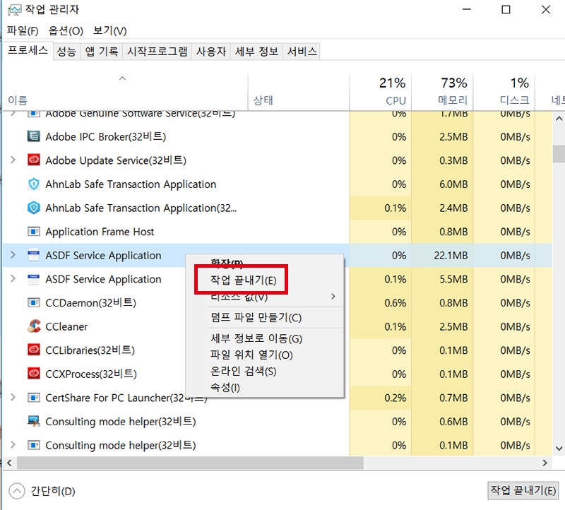This screenshot has height=510, width=565.
Task: Switch to the 서비스 tab
Action: (x=302, y=52)
